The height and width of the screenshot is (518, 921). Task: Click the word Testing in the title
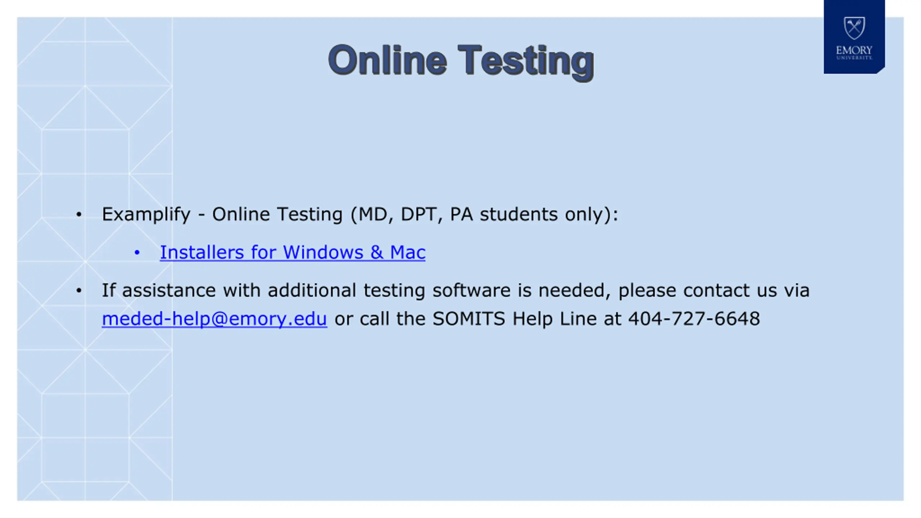pos(526,62)
